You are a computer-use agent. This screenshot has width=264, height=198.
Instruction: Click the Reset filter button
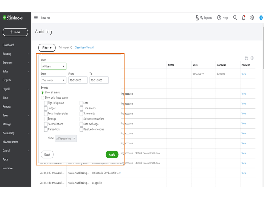click(47, 155)
